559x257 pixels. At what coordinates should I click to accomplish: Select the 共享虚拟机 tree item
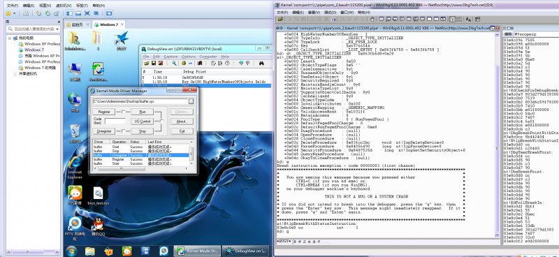click(28, 74)
